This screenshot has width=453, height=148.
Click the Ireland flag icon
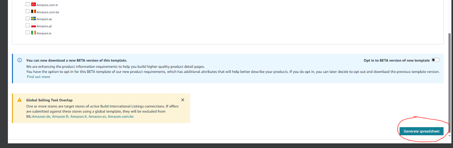[x=33, y=33]
